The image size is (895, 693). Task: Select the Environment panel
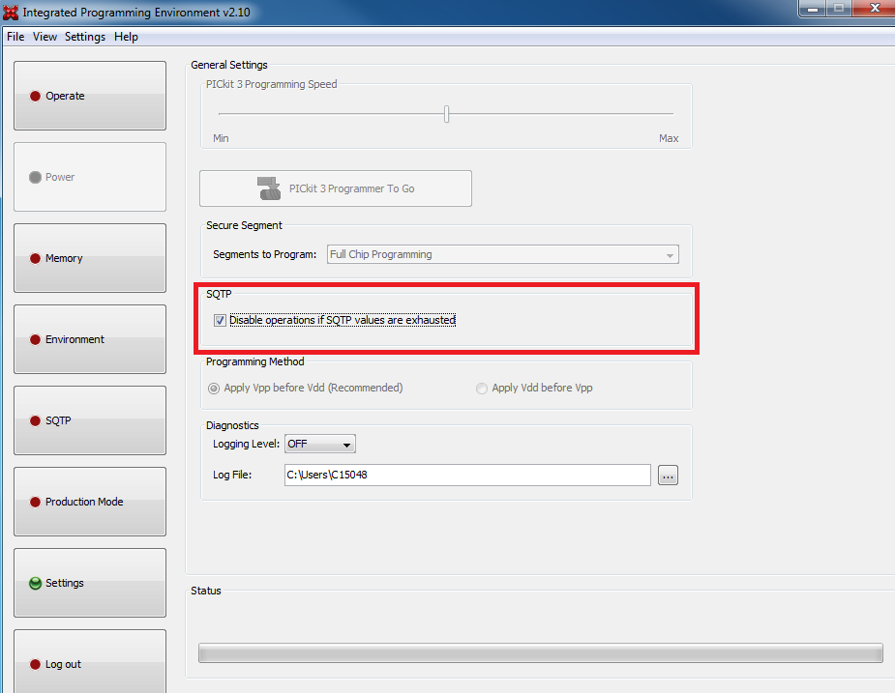coord(89,339)
